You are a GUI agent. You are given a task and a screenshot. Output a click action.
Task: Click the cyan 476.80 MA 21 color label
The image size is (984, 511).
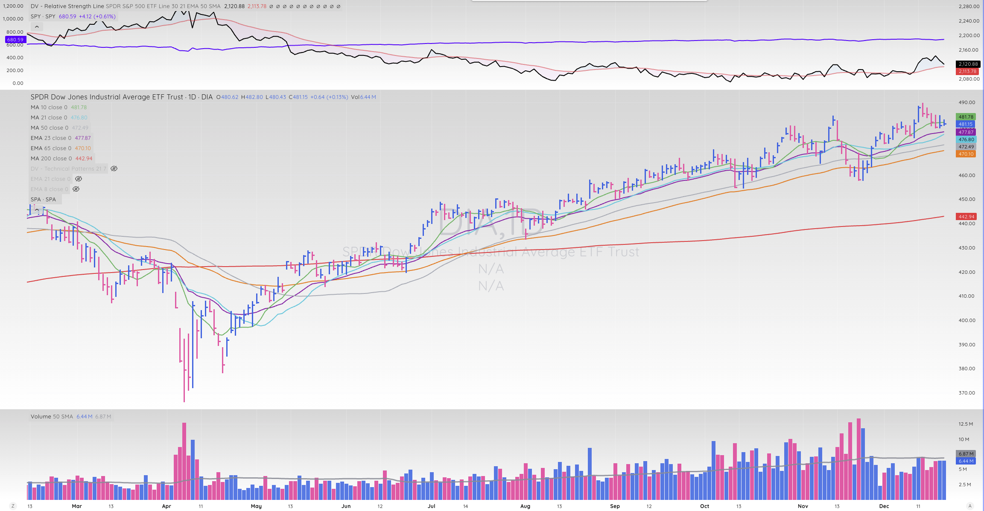(966, 139)
